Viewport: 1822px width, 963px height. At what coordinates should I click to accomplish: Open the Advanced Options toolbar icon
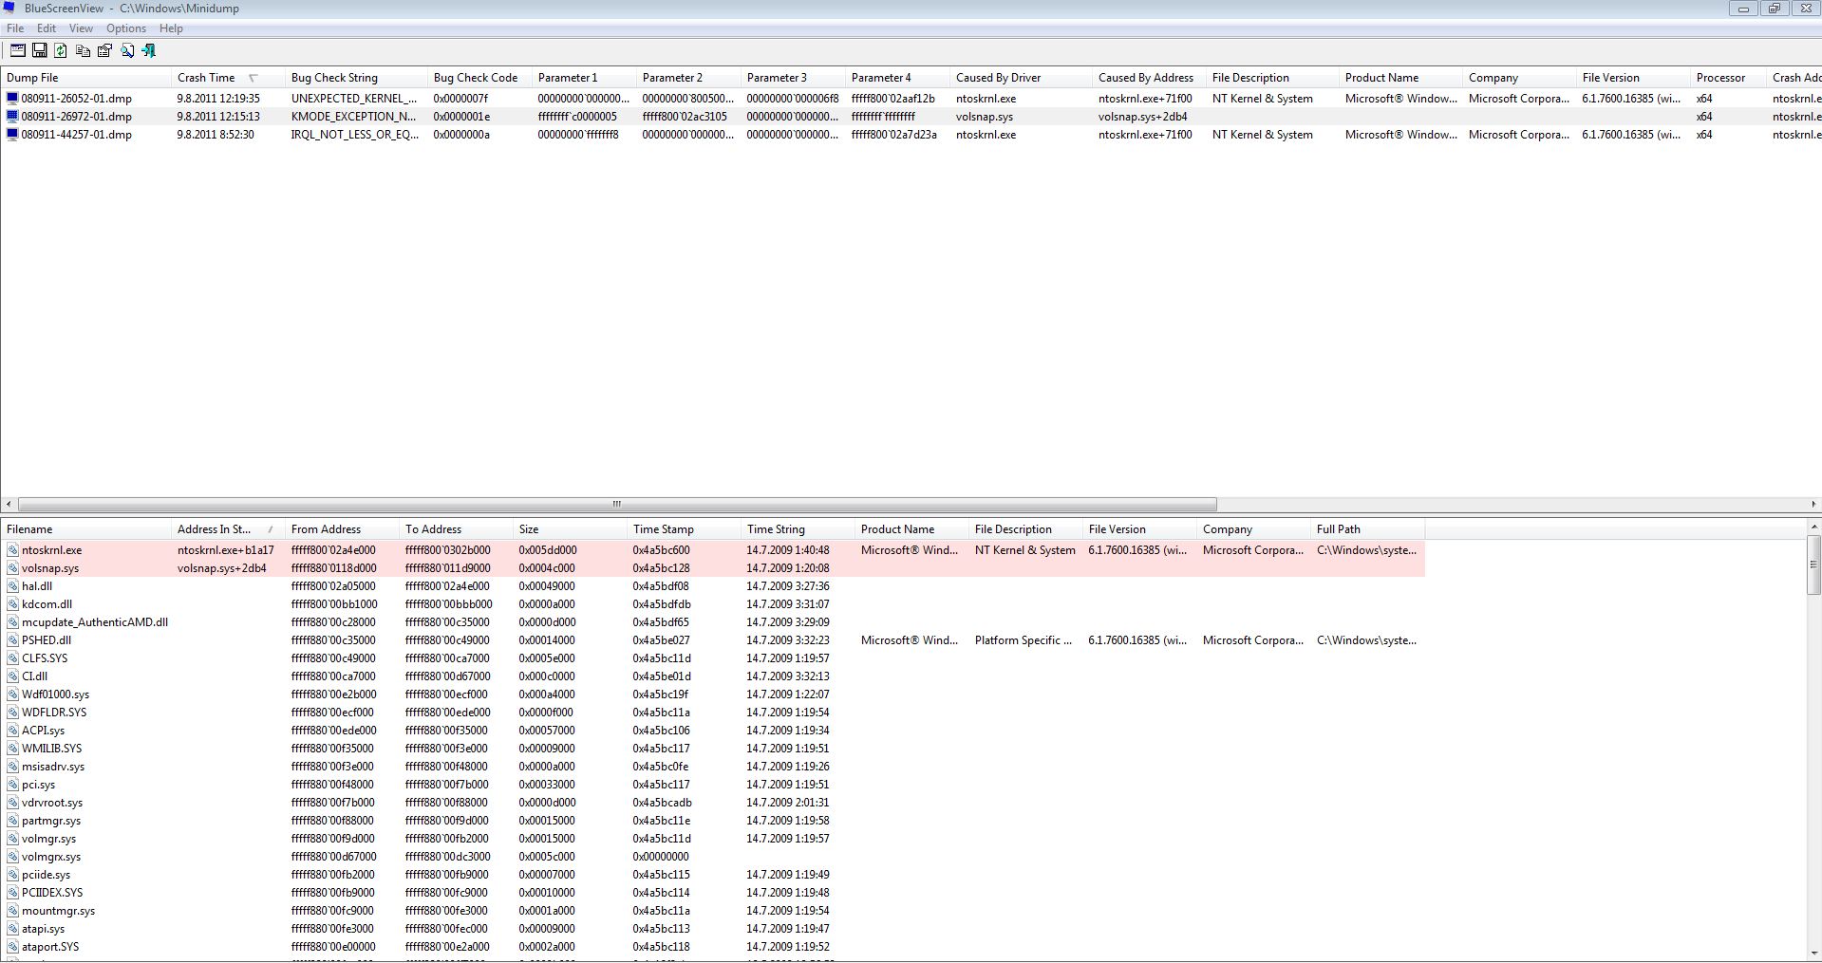pos(17,50)
